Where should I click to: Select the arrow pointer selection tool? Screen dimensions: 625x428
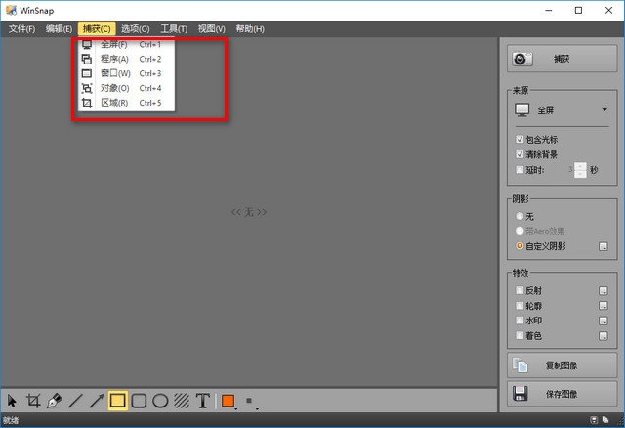pyautogui.click(x=12, y=401)
